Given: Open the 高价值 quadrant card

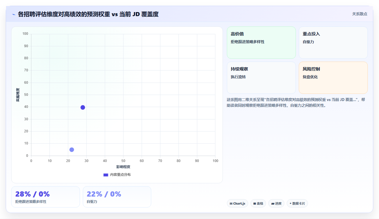Looking at the screenshot, I should click(x=261, y=43).
